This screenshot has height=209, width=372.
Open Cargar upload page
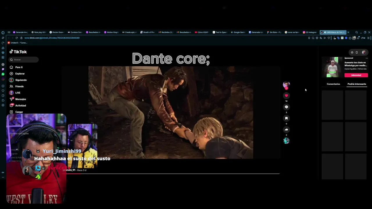[16, 112]
